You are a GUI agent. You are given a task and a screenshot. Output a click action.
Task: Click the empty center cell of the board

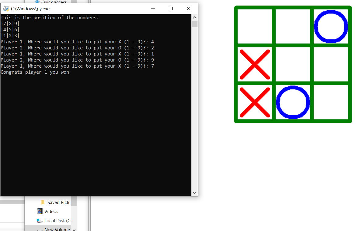point(293,64)
